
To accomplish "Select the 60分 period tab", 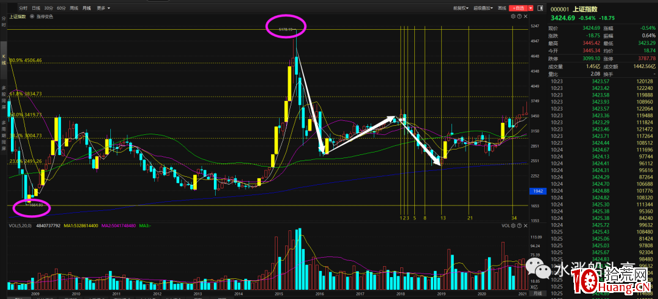I will (x=62, y=8).
